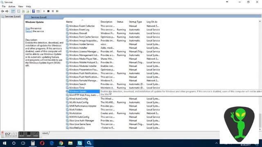Click the gear icon beside Windows Installer

[x=67, y=48]
